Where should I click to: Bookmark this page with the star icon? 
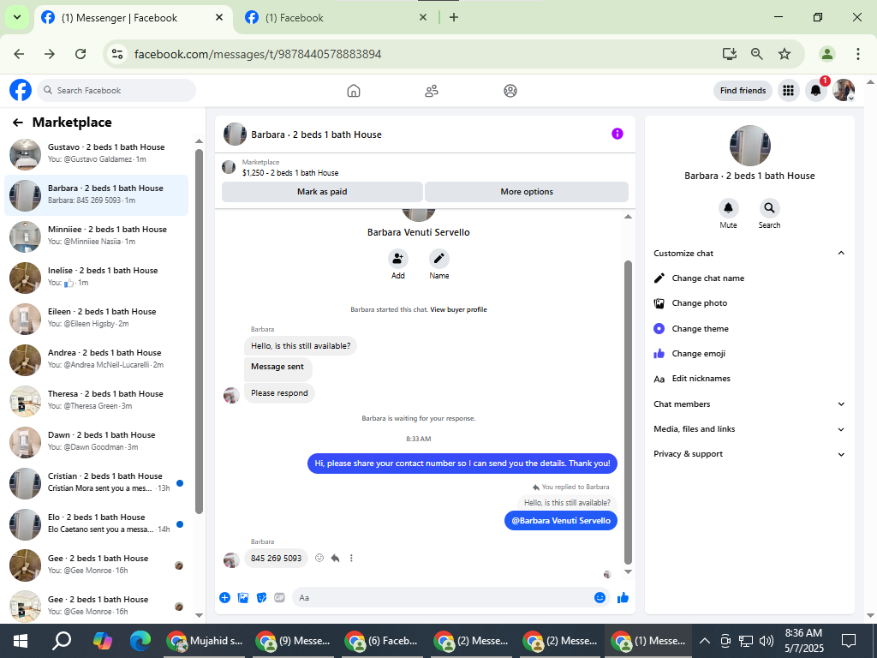(x=785, y=54)
